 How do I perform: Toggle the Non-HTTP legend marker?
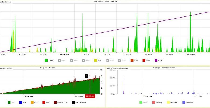pos(55,102)
